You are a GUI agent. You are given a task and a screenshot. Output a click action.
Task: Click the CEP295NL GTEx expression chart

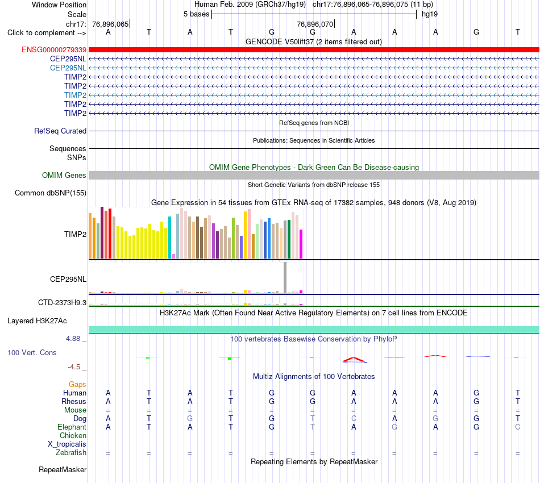coord(196,278)
